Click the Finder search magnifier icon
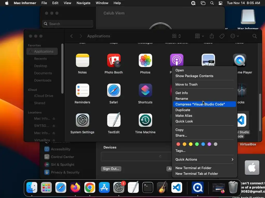Image resolution: width=265 pixels, height=198 pixels. [255, 36]
